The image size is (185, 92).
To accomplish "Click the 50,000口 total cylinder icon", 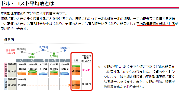I will coord(76,84).
